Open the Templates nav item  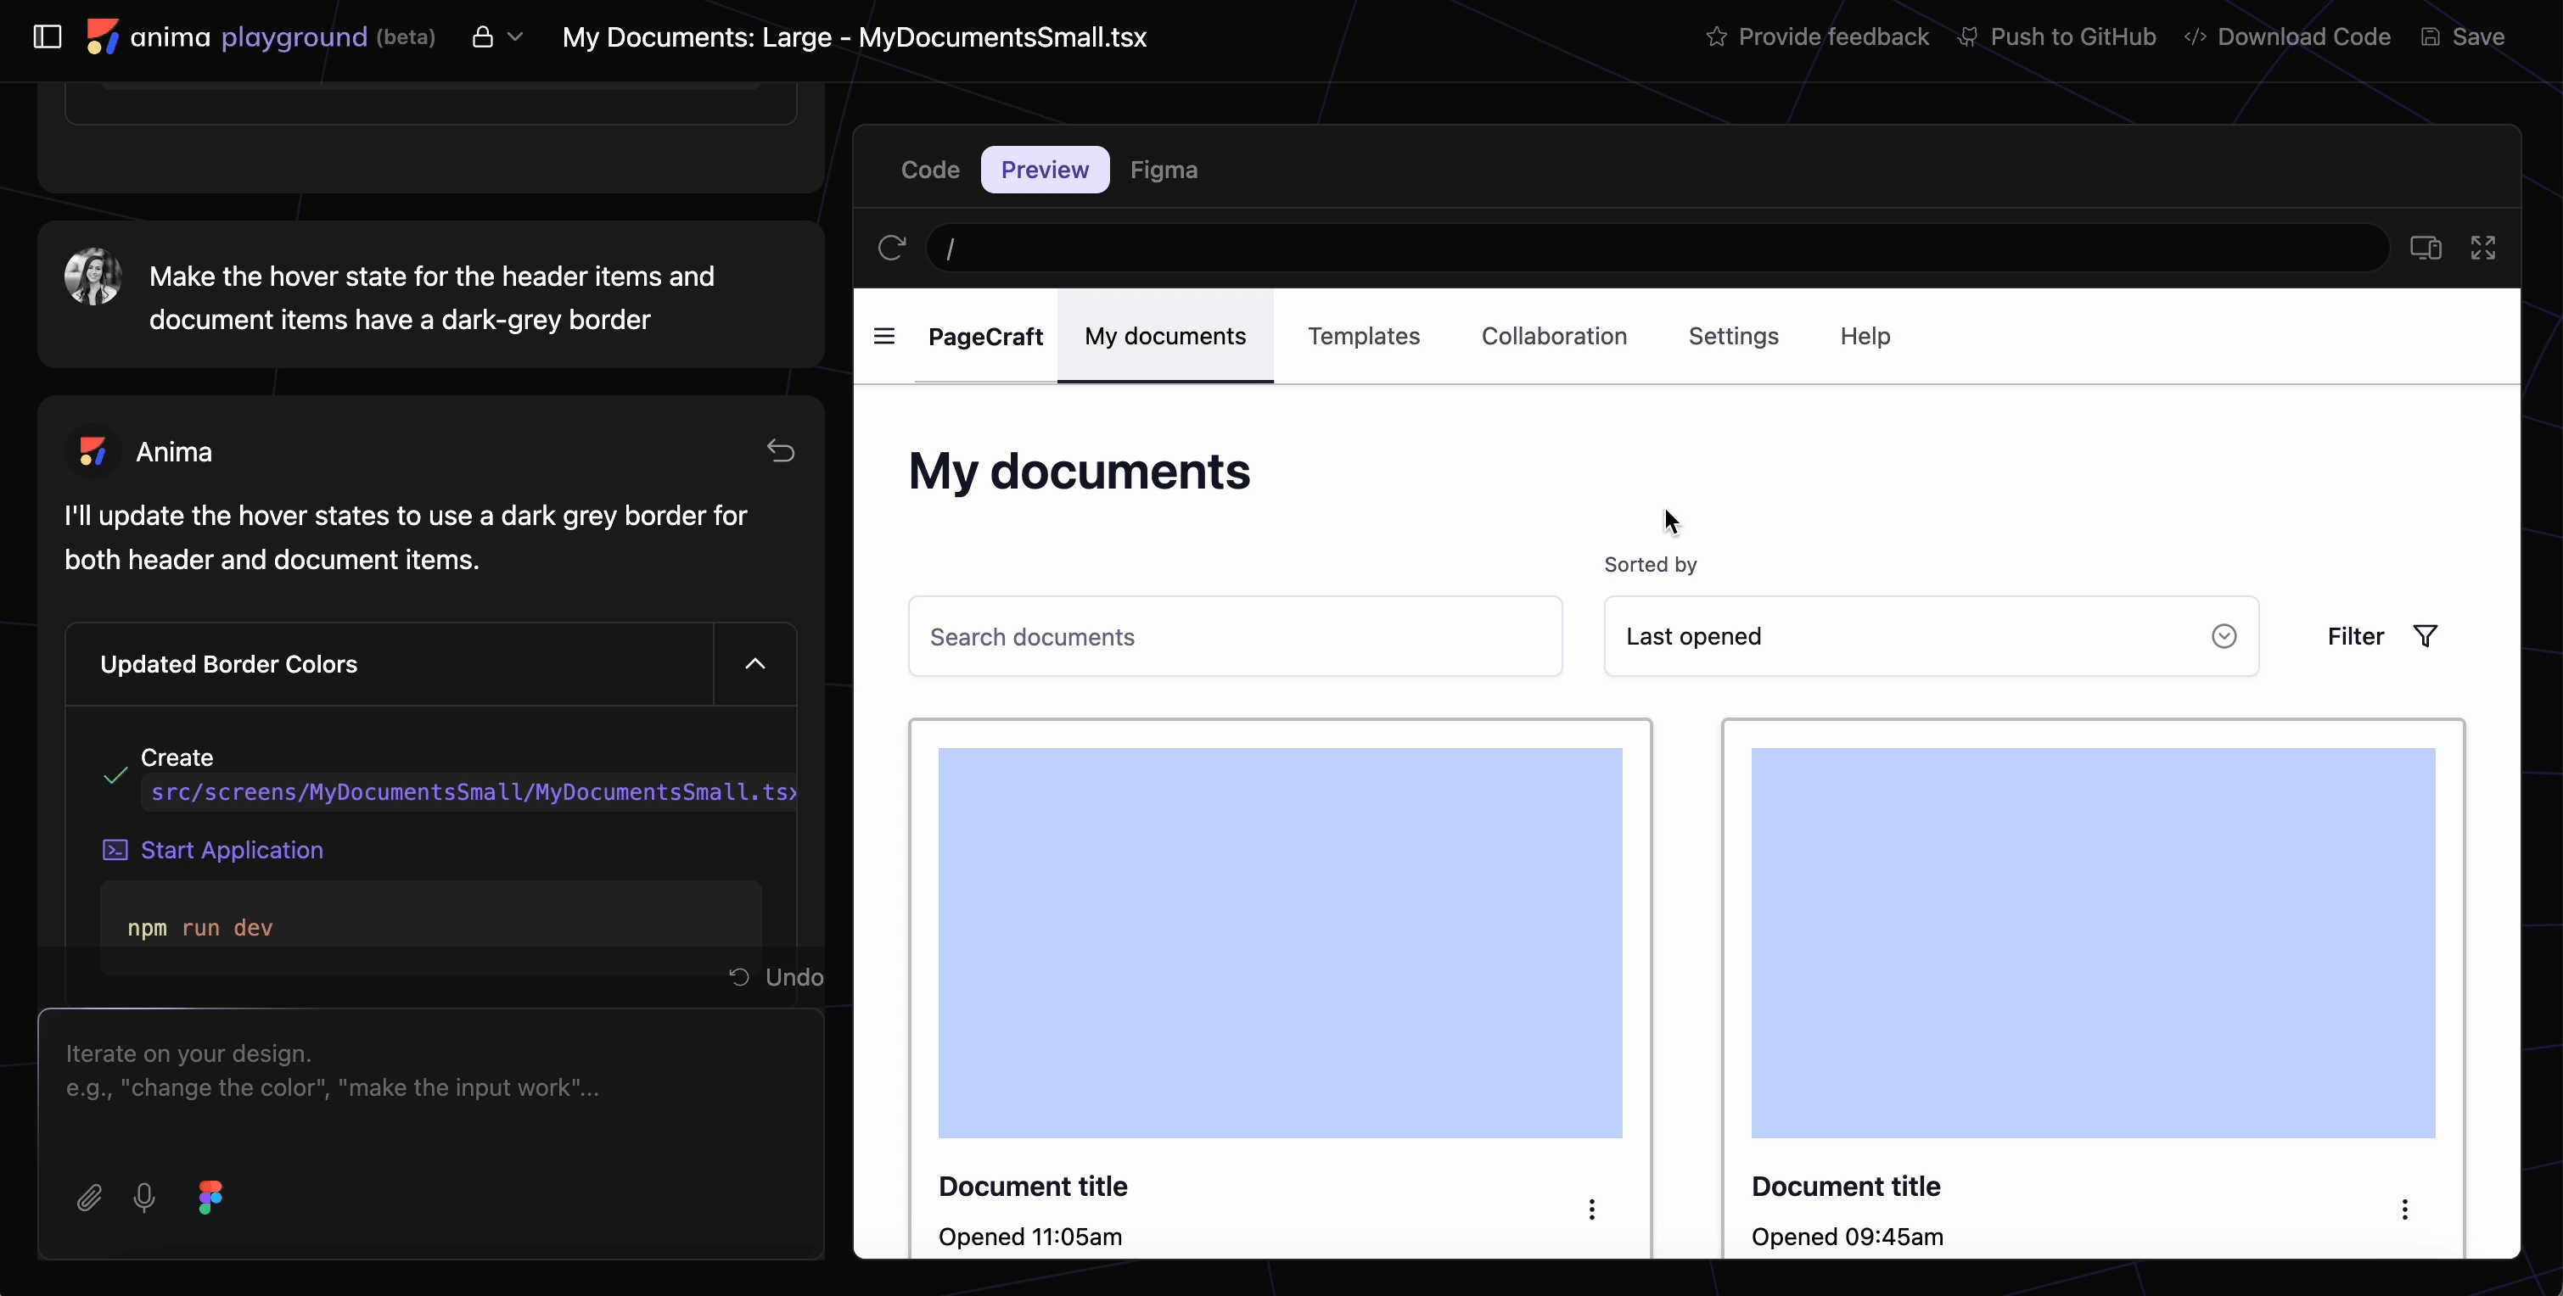click(1362, 336)
